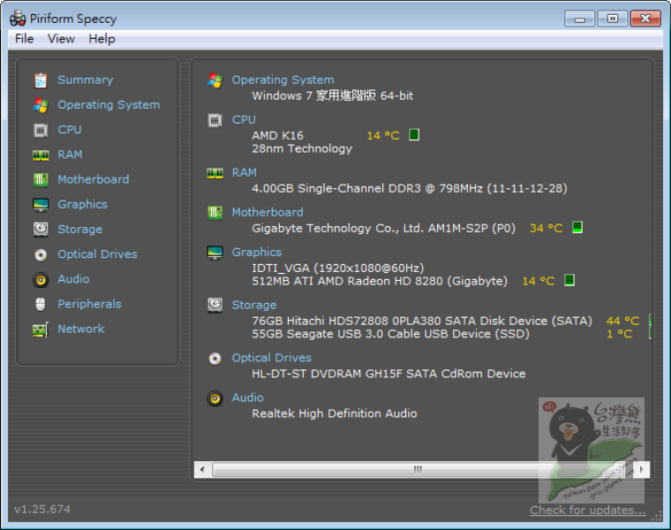Click the RAM stick icon in sidebar
Screen dimensions: 671x530
coord(41,155)
